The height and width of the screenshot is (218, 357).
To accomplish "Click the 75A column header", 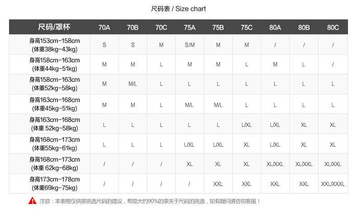I will coord(190,28).
